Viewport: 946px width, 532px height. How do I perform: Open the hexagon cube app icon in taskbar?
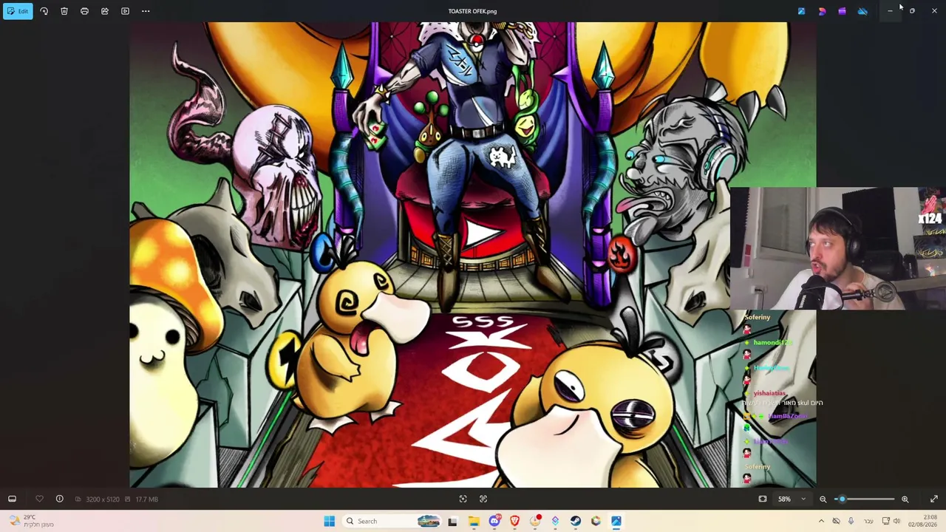[x=596, y=521]
